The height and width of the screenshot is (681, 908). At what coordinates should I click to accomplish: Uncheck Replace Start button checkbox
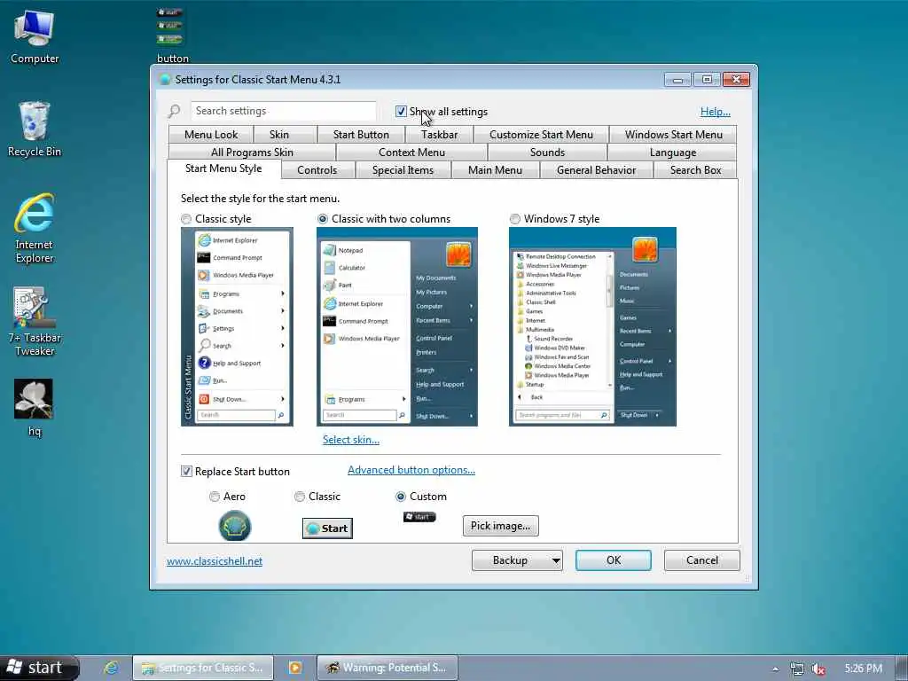click(x=186, y=472)
